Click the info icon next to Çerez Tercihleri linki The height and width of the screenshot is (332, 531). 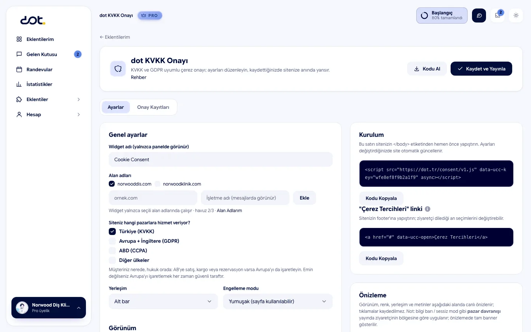[x=427, y=209]
